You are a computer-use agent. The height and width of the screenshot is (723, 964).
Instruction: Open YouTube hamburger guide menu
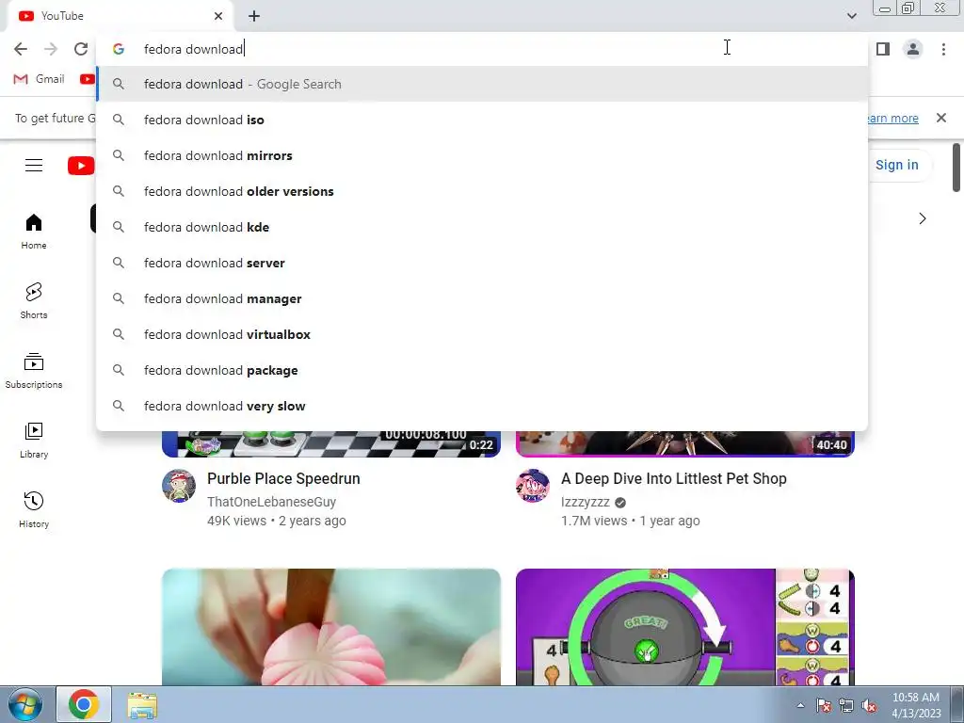pyautogui.click(x=34, y=166)
